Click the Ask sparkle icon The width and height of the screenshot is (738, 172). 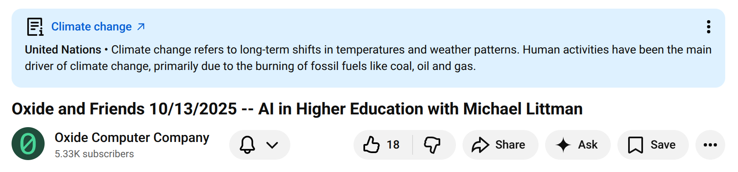pyautogui.click(x=563, y=145)
